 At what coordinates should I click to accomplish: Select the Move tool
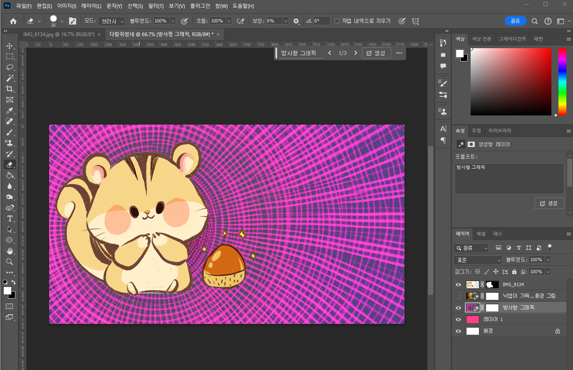[10, 46]
